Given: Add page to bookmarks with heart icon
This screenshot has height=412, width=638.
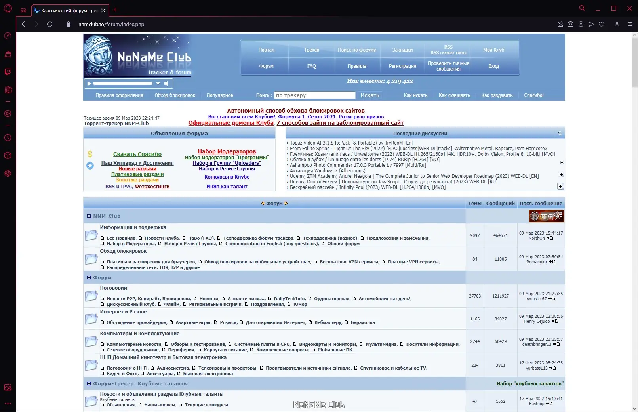Looking at the screenshot, I should pyautogui.click(x=602, y=24).
